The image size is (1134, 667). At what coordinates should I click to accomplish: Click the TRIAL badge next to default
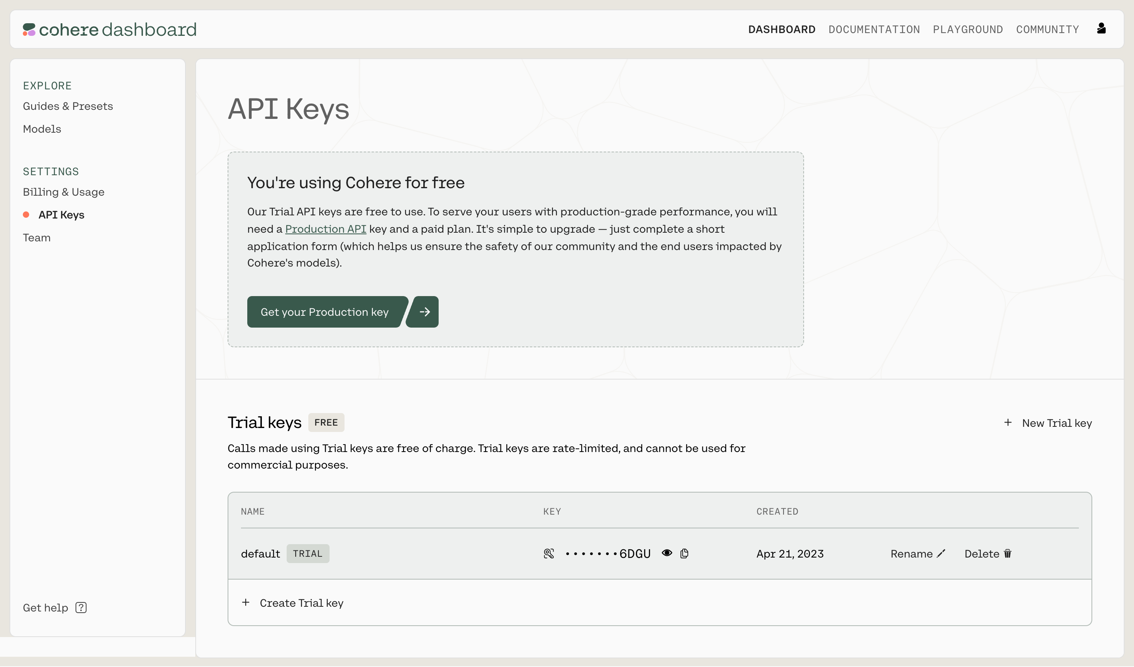[308, 554]
